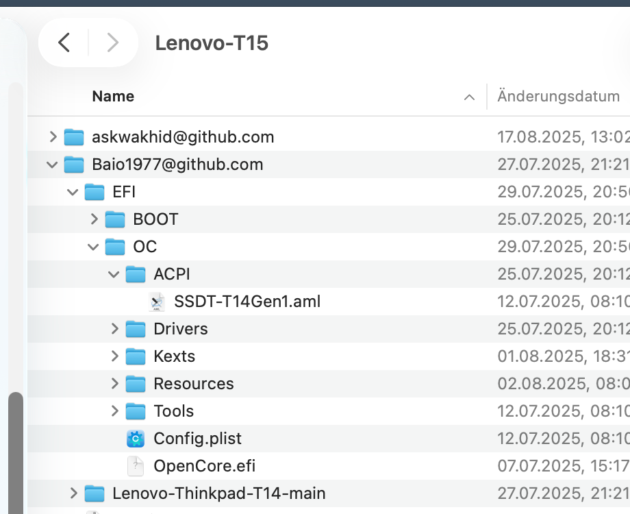Sort files by Änderungsdatum column
Screen dimensions: 630x514
[558, 97]
